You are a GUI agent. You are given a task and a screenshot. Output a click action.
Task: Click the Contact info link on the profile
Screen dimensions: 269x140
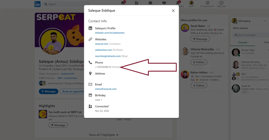click(68, 74)
